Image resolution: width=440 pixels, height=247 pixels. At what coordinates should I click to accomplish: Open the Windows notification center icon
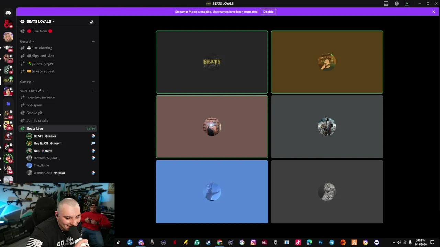(432, 243)
